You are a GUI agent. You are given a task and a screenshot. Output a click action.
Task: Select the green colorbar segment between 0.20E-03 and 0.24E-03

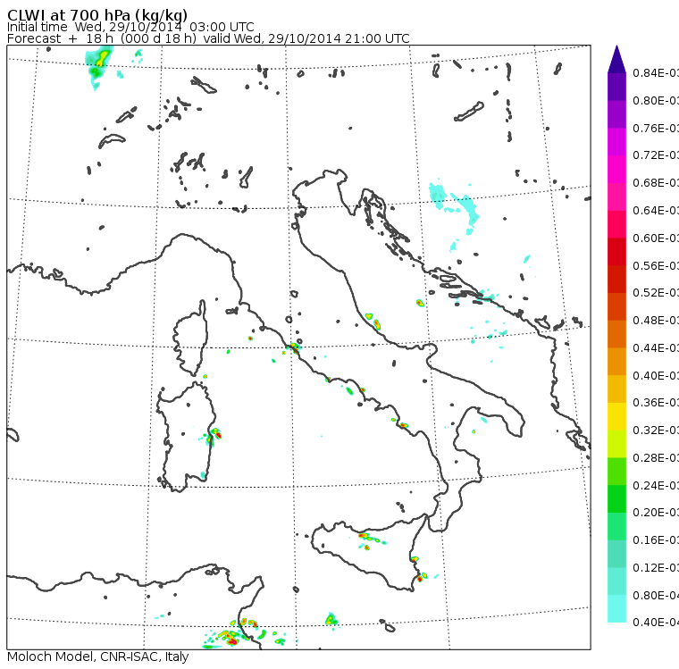tap(616, 498)
